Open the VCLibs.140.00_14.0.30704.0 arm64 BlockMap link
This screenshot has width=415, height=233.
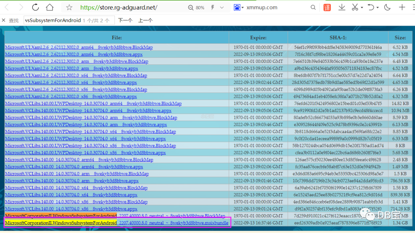tap(79, 160)
